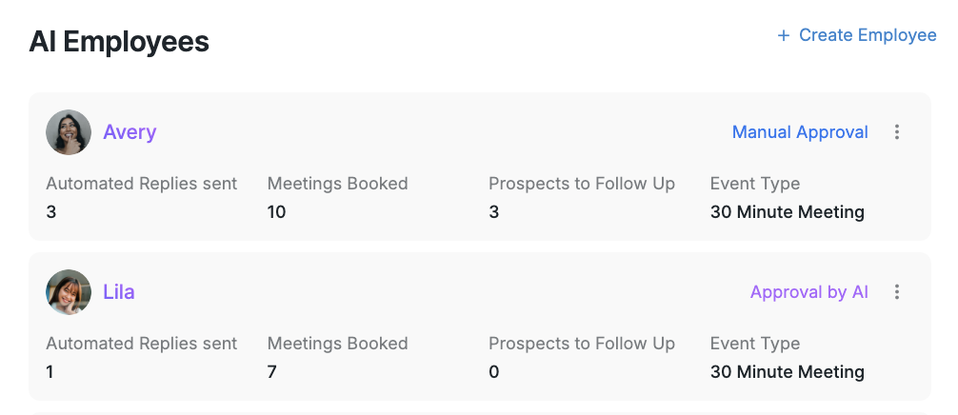Click Lila's Prospects to Follow Up label

point(582,344)
